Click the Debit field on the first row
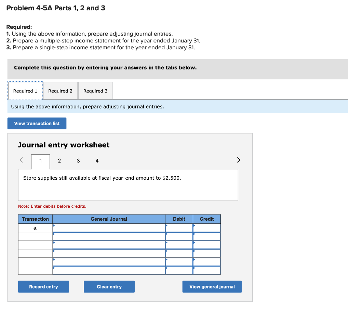 click(179, 228)
